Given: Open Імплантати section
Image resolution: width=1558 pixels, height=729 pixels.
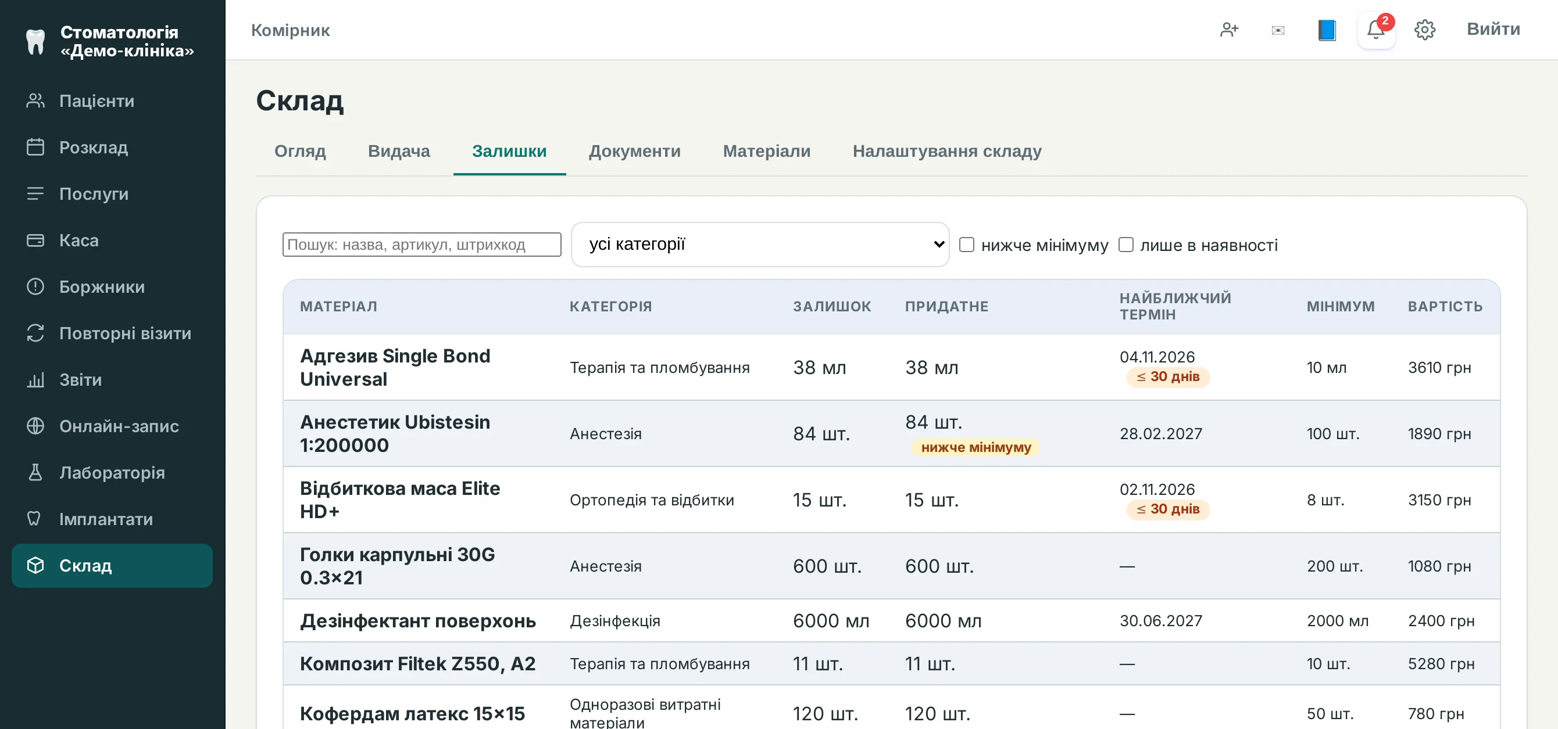Looking at the screenshot, I should [x=112, y=520].
